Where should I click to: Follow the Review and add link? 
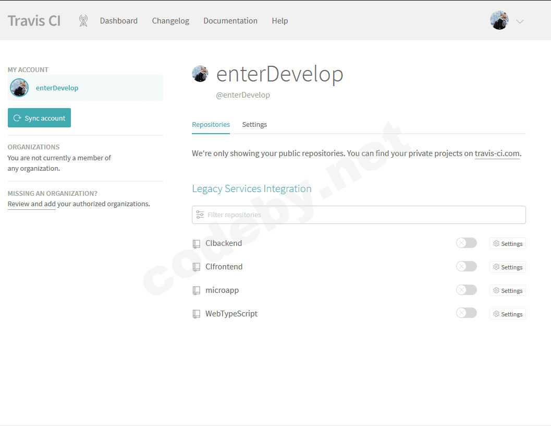pos(32,204)
